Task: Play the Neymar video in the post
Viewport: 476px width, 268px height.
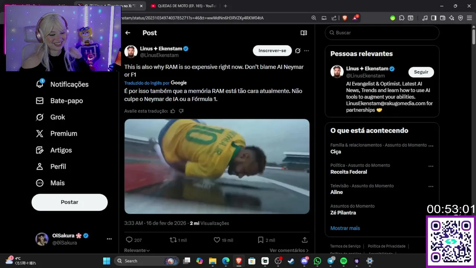Action: point(217,166)
